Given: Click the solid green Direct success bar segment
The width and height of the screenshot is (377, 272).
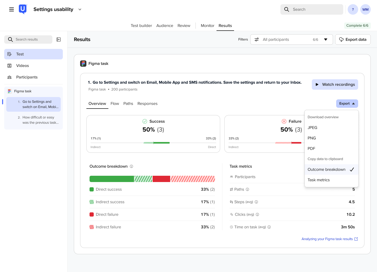Looking at the screenshot, I should [112, 179].
